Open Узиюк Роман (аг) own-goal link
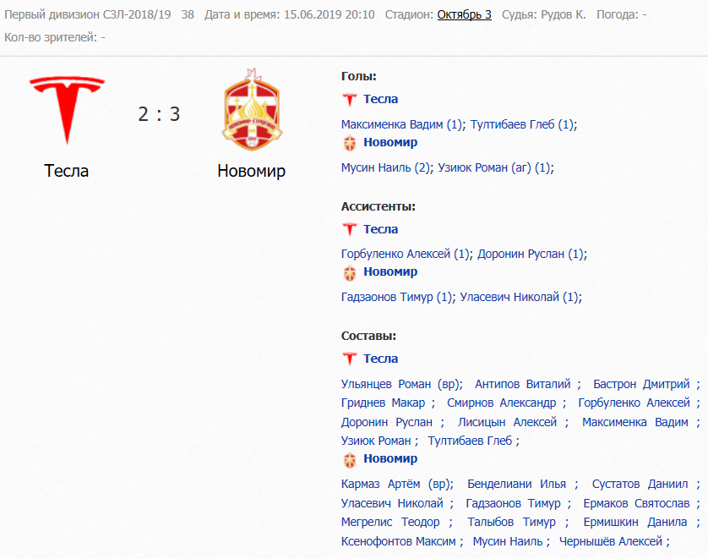708x559 pixels. (494, 167)
